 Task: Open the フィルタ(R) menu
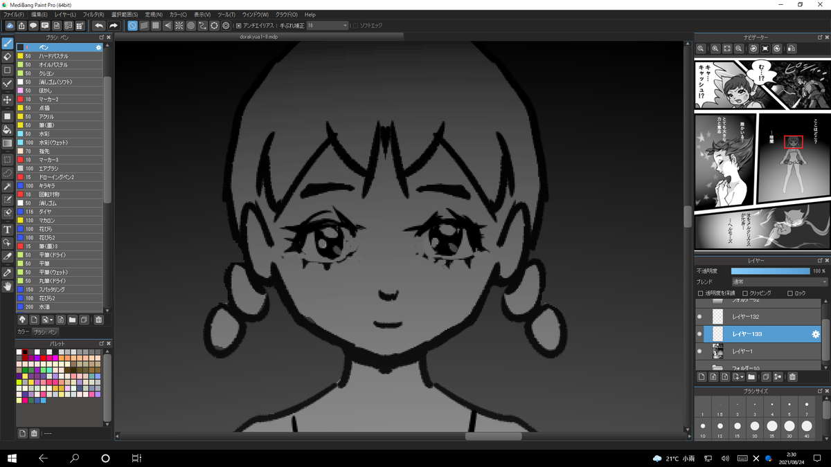coord(93,14)
